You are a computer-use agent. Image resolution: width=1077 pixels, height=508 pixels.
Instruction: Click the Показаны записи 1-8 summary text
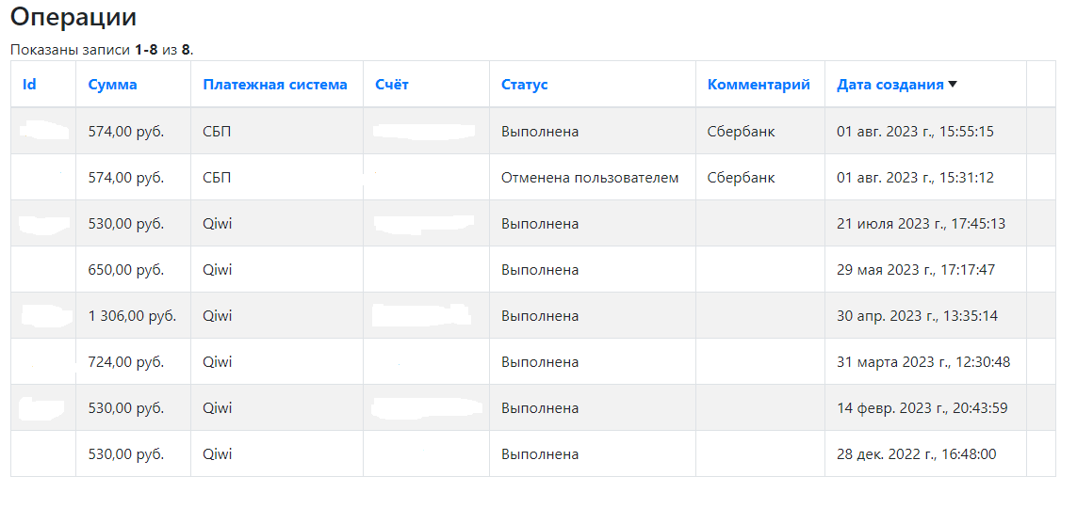point(103,50)
